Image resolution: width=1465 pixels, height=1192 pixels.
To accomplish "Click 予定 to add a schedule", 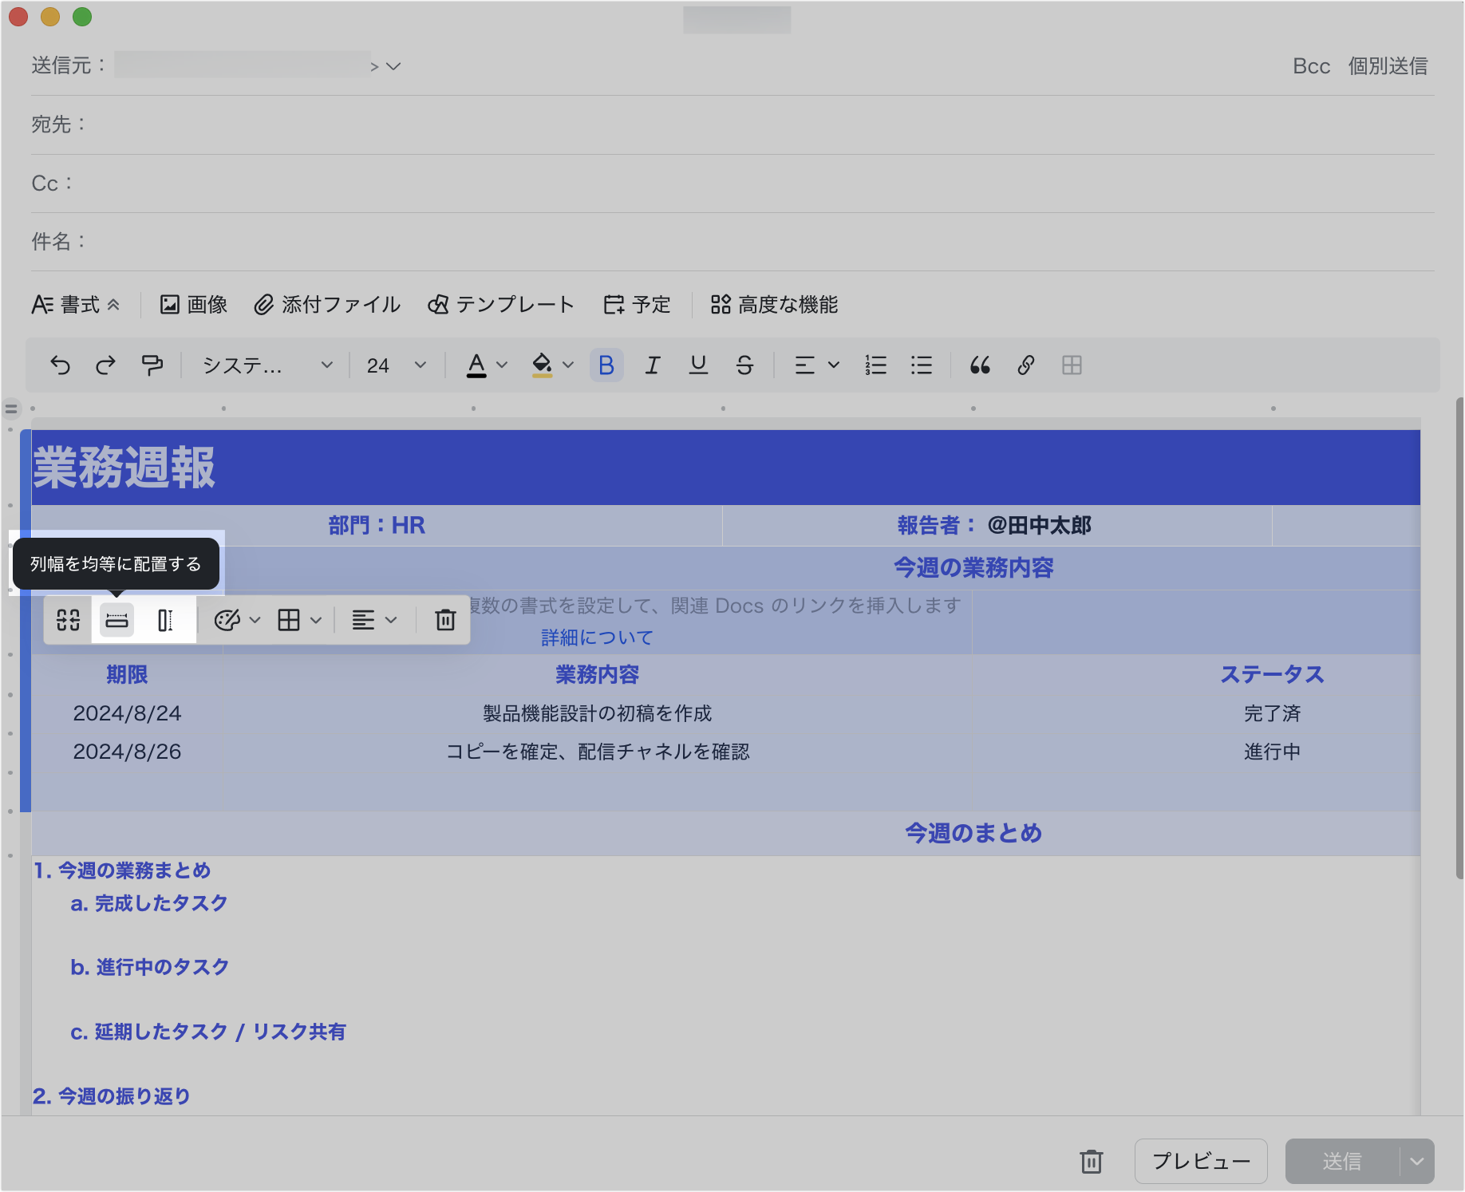I will (x=637, y=305).
